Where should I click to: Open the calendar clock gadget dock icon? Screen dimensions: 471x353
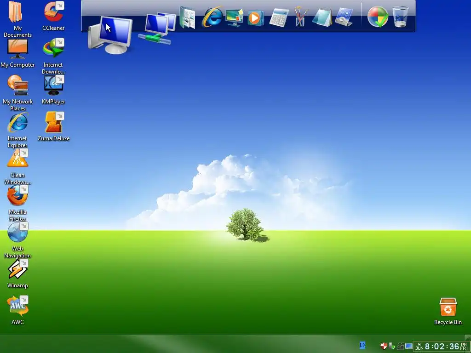pyautogui.click(x=344, y=17)
